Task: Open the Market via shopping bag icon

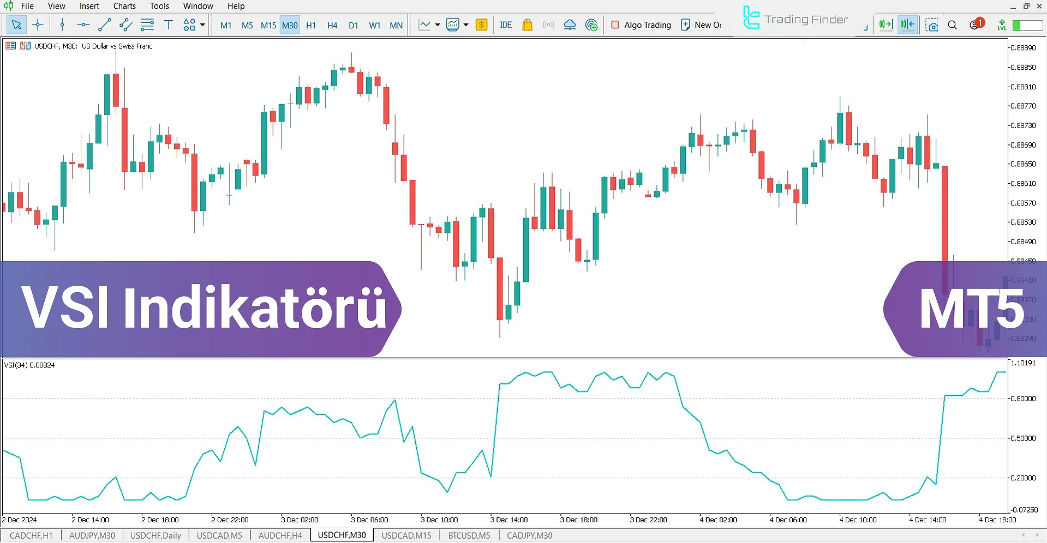Action: (x=527, y=25)
